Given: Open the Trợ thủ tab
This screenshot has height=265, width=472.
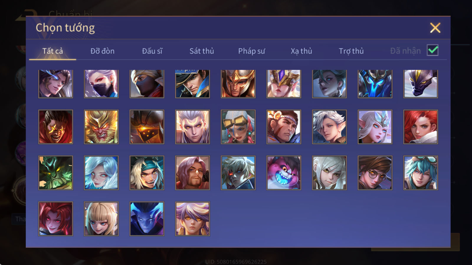Looking at the screenshot, I should 351,51.
